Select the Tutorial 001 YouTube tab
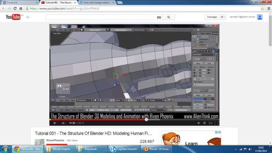The height and width of the screenshot is (153, 272). [x=58, y=3]
